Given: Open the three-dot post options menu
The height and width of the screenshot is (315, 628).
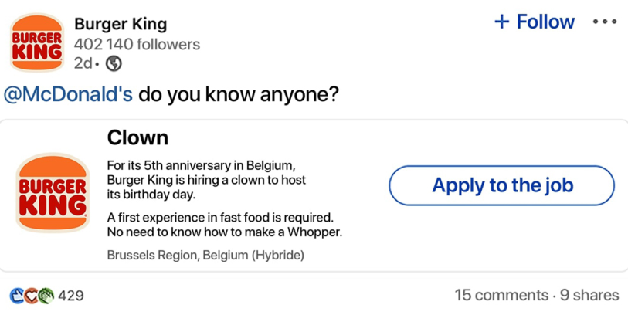Looking at the screenshot, I should tap(605, 22).
